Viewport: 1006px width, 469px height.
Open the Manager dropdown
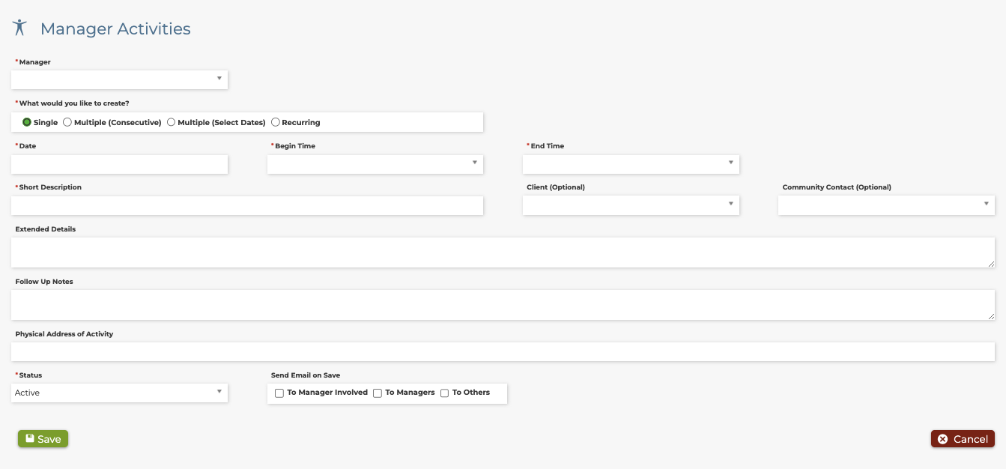120,79
